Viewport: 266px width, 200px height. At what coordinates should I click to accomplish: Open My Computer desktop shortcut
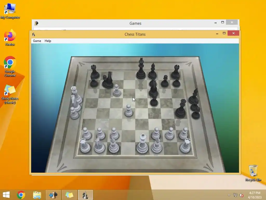coord(10,11)
